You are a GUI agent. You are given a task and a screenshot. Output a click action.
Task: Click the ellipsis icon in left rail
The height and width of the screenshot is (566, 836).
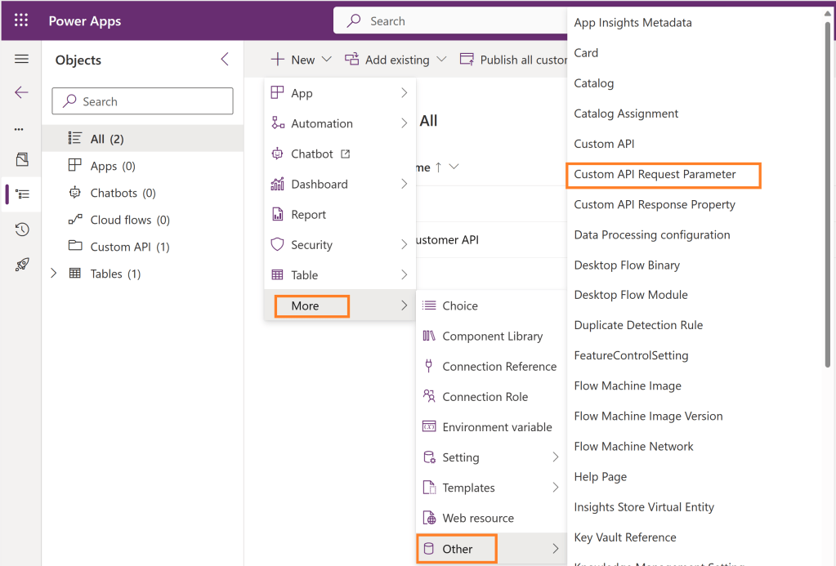tap(20, 129)
